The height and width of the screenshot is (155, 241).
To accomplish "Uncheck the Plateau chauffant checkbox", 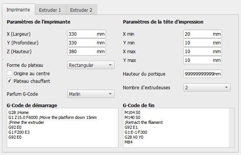I will (x=9, y=81).
